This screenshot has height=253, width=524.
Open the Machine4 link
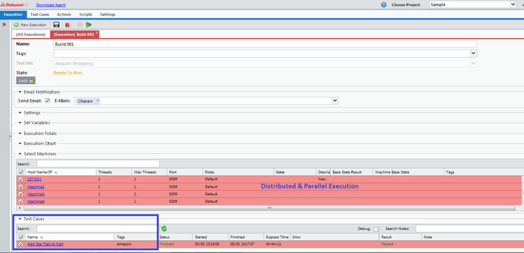pos(36,201)
